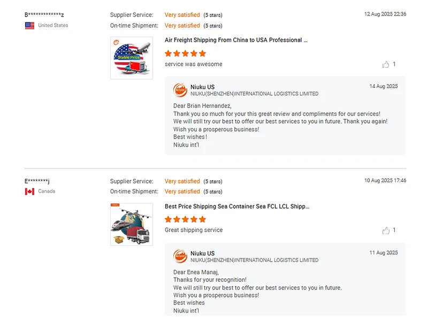
Task: Open the Sea Container product thumbnail
Action: tap(132, 224)
